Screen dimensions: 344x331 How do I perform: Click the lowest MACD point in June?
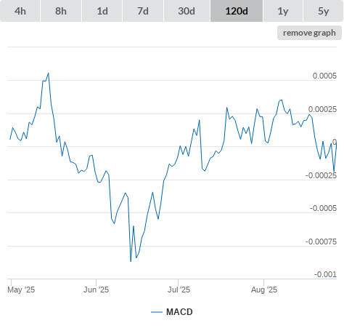tap(131, 261)
